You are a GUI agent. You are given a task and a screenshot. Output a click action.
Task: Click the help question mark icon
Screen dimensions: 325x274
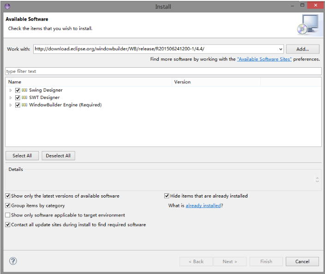(x=13, y=261)
